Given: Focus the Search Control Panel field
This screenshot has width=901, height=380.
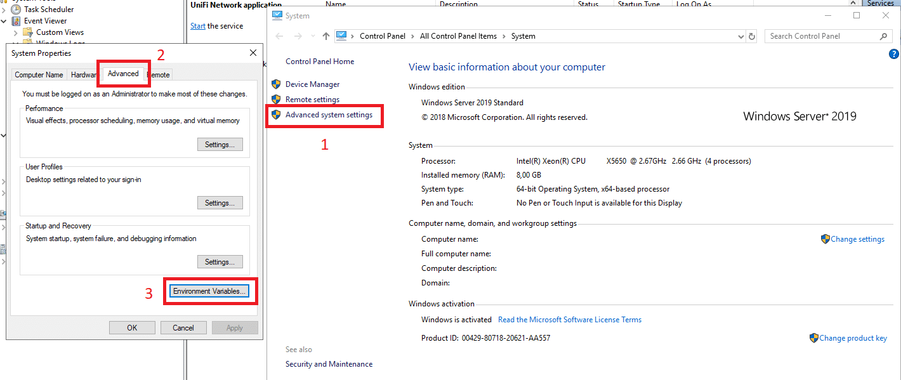Looking at the screenshot, I should (827, 36).
